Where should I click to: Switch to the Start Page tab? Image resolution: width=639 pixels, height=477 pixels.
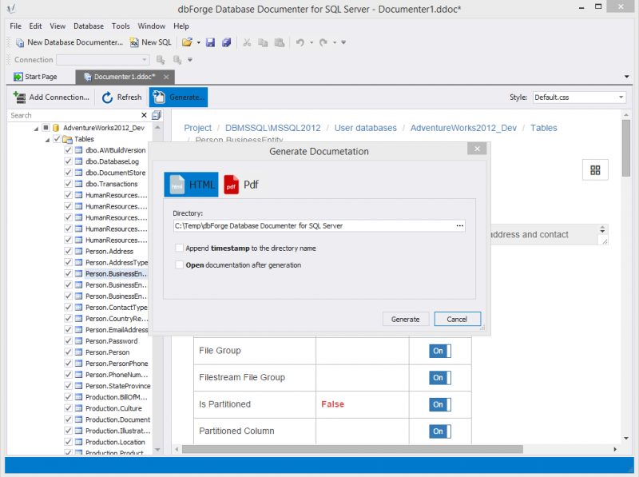36,77
